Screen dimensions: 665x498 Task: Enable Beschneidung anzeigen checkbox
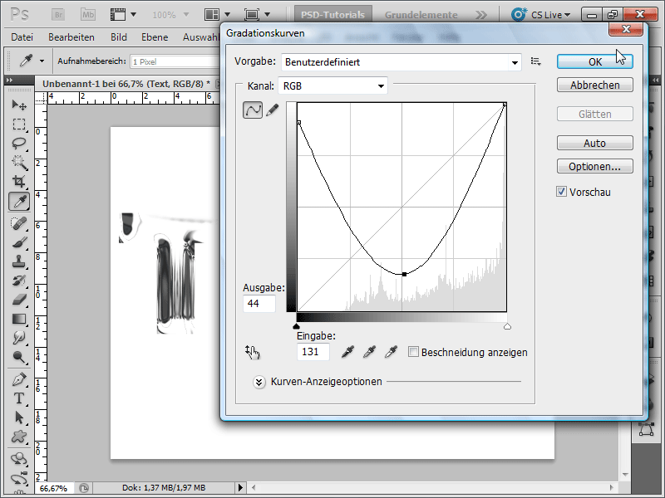pyautogui.click(x=413, y=352)
